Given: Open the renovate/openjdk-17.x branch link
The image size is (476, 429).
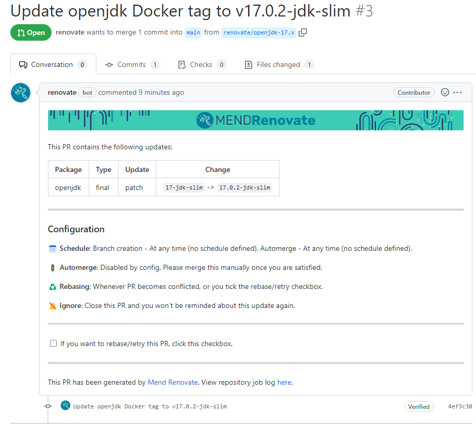Looking at the screenshot, I should click(259, 32).
